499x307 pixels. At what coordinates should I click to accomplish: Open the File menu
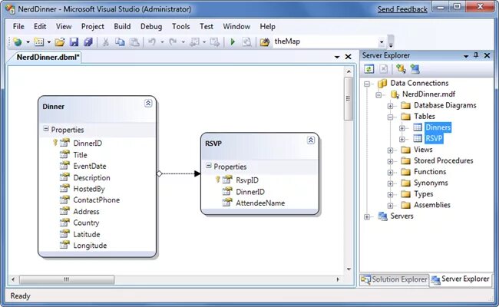[18, 26]
